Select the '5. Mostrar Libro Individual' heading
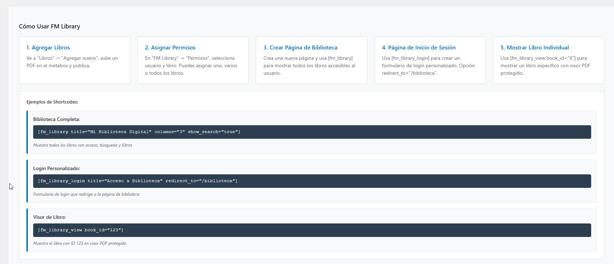 (x=534, y=48)
